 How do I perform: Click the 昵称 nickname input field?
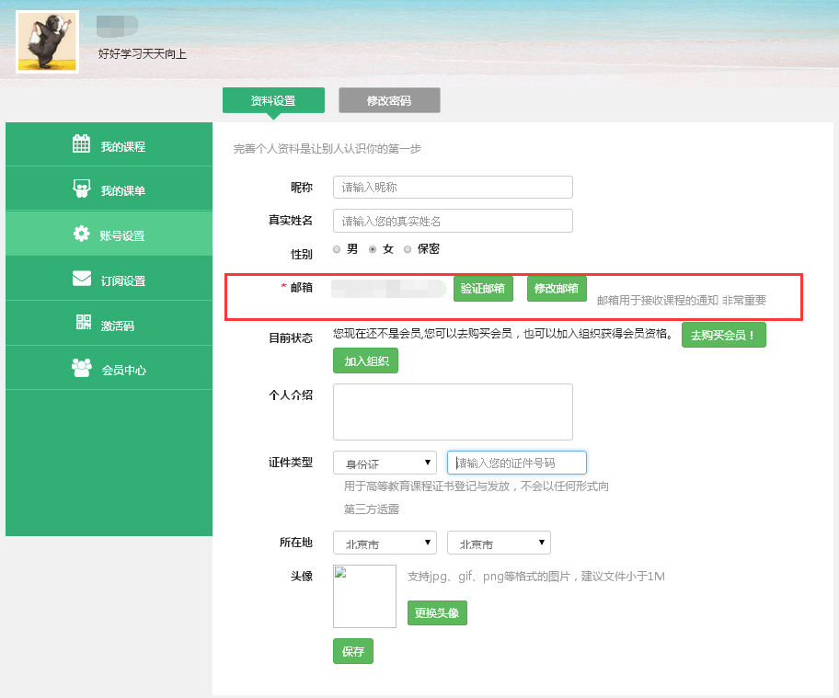tap(452, 187)
